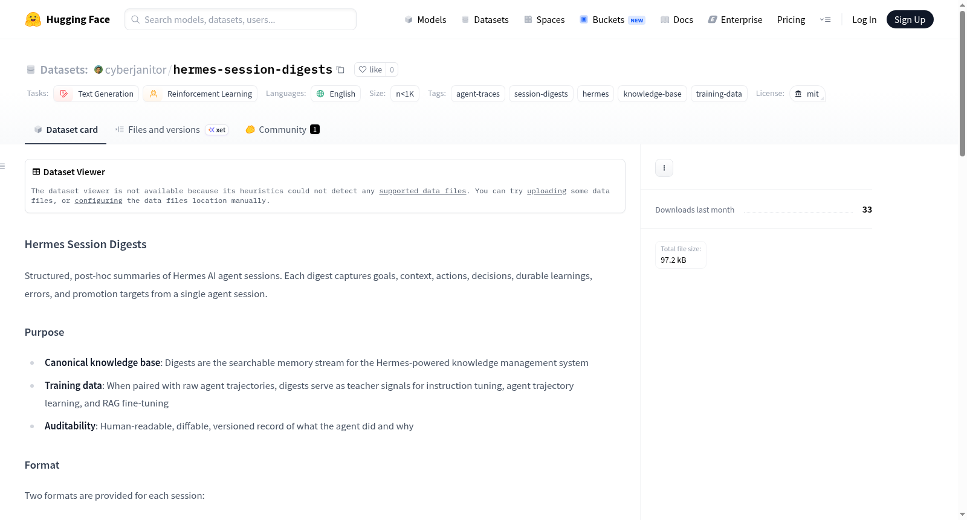Open the Datasets page in navigation
This screenshot has height=520, width=967.
pyautogui.click(x=485, y=19)
